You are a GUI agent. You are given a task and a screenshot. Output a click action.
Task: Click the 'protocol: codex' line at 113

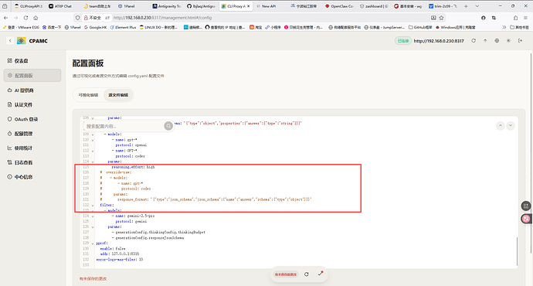click(130, 156)
